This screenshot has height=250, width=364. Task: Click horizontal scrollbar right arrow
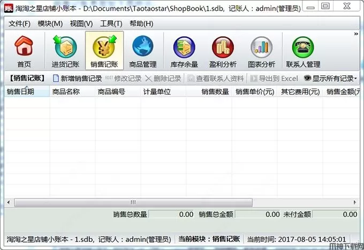[355, 202]
